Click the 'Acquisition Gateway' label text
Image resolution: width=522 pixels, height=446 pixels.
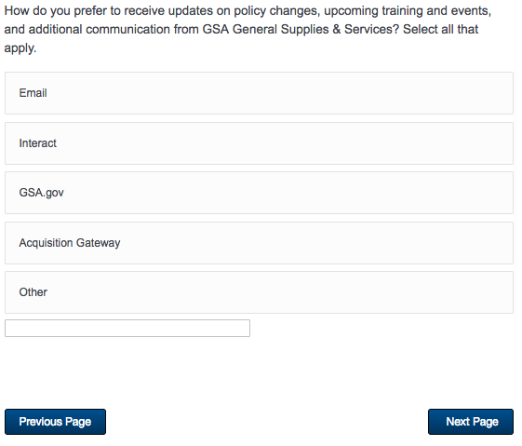coord(70,243)
